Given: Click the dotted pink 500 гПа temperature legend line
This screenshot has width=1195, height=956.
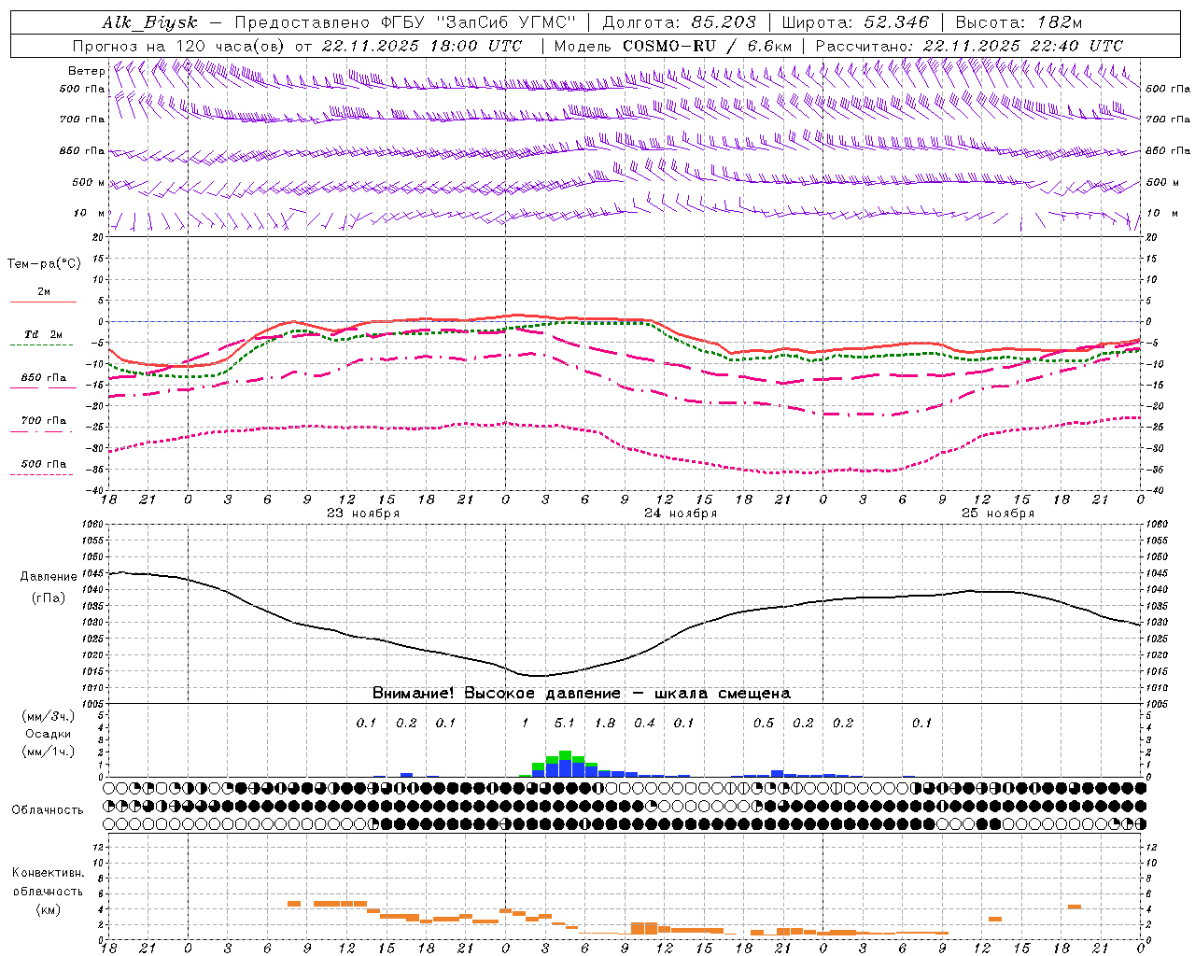Looking at the screenshot, I should coord(41,475).
